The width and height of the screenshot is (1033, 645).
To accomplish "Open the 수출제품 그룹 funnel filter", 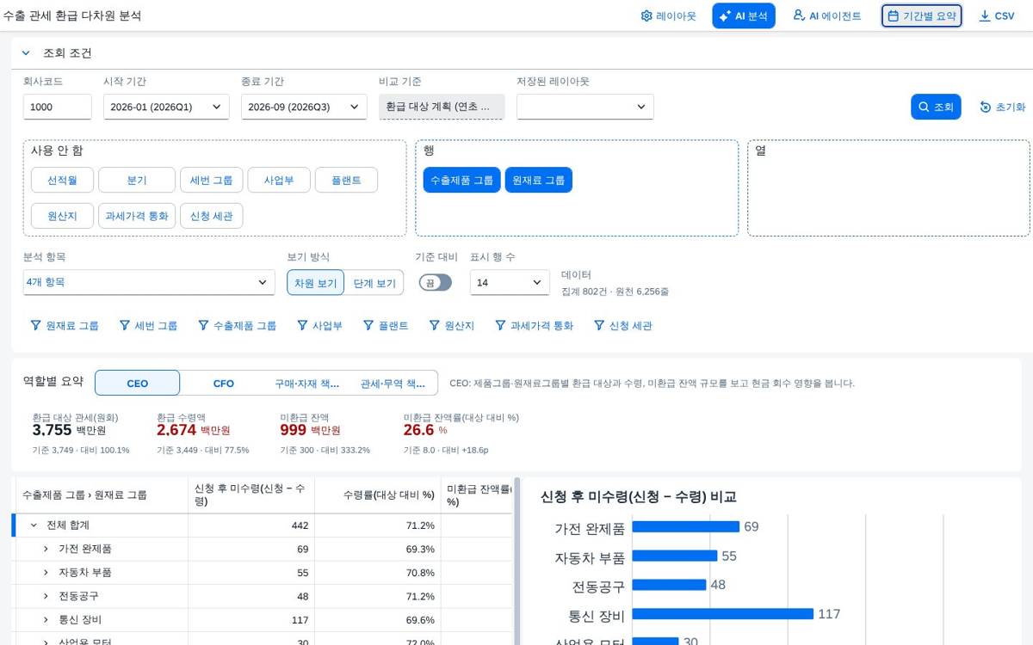I will tap(238, 326).
